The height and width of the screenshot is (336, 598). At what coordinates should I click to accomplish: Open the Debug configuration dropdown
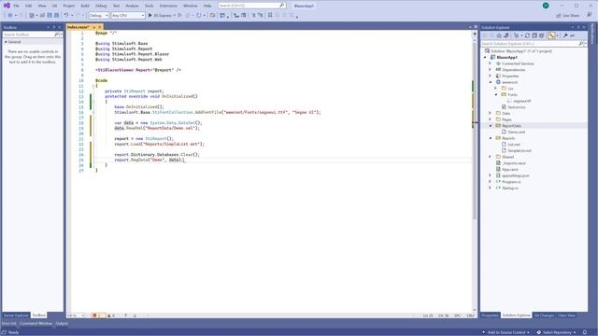click(99, 15)
